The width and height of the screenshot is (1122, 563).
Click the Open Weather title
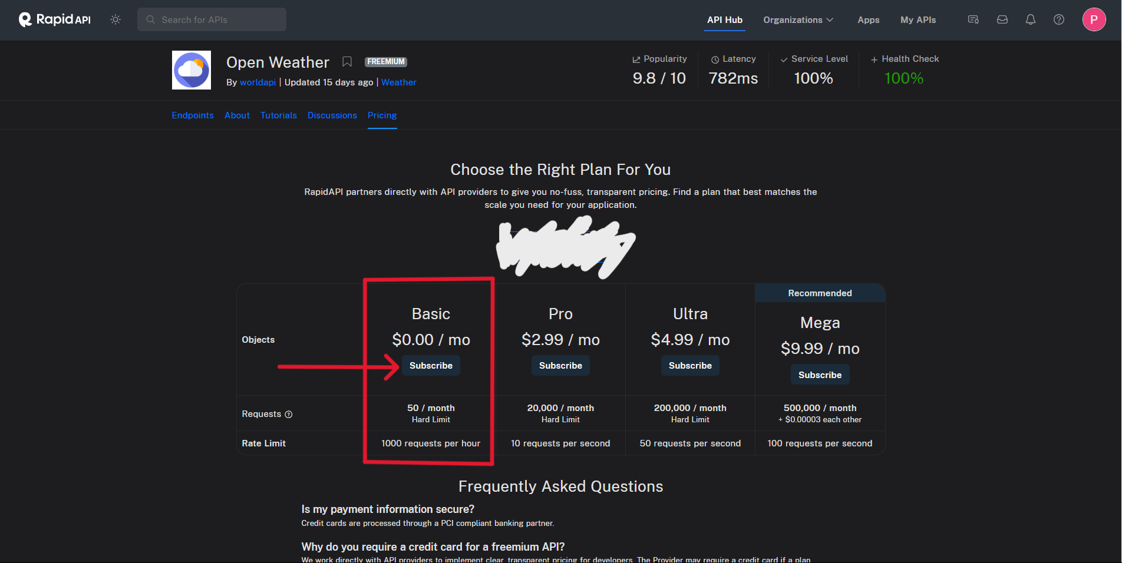(x=278, y=62)
